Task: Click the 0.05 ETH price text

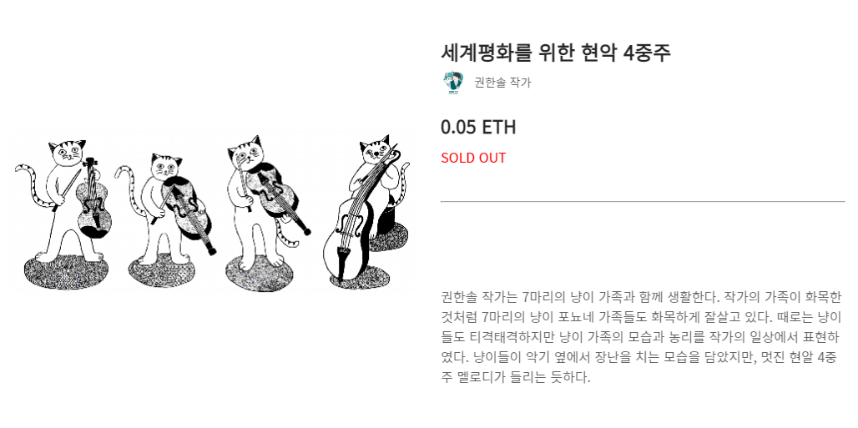Action: click(x=478, y=128)
